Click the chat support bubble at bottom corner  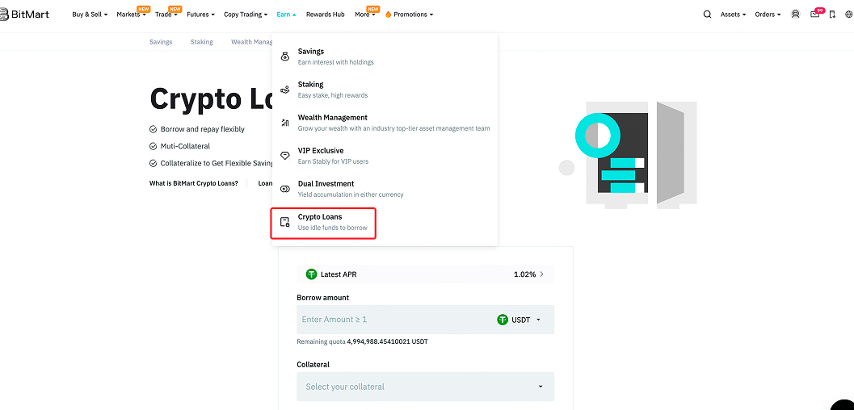843,404
